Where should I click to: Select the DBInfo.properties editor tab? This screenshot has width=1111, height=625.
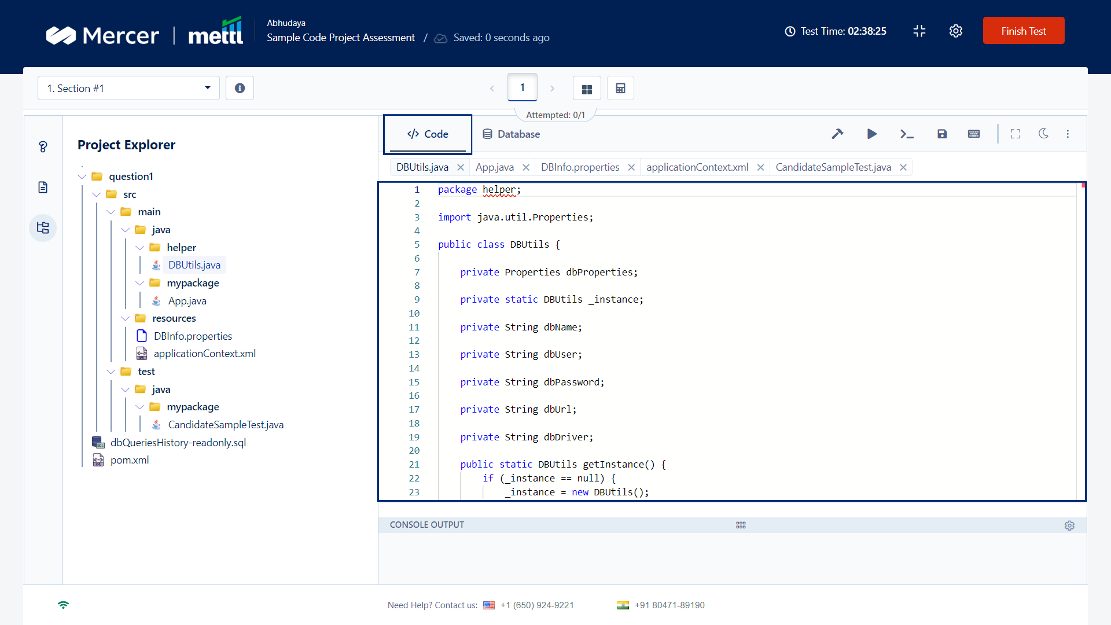[x=580, y=167]
